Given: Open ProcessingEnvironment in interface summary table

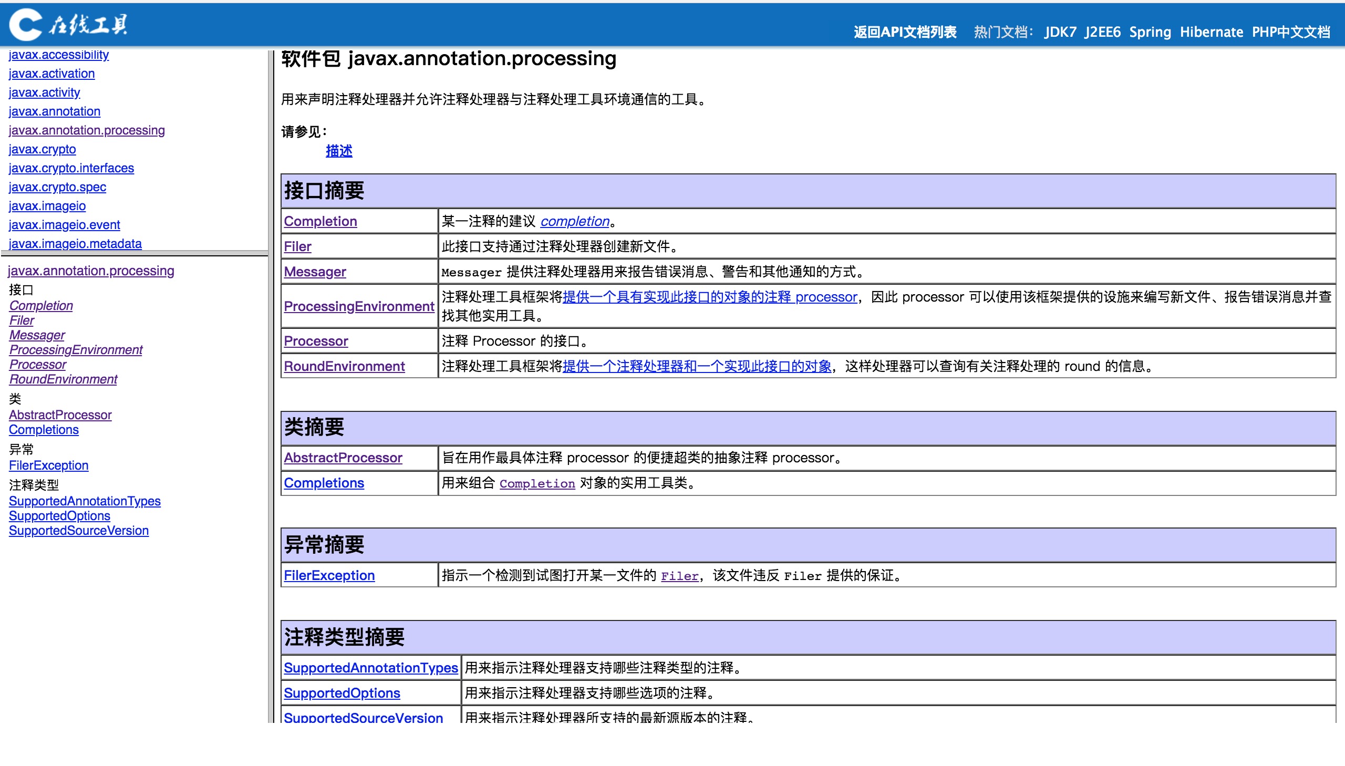Looking at the screenshot, I should pyautogui.click(x=359, y=307).
